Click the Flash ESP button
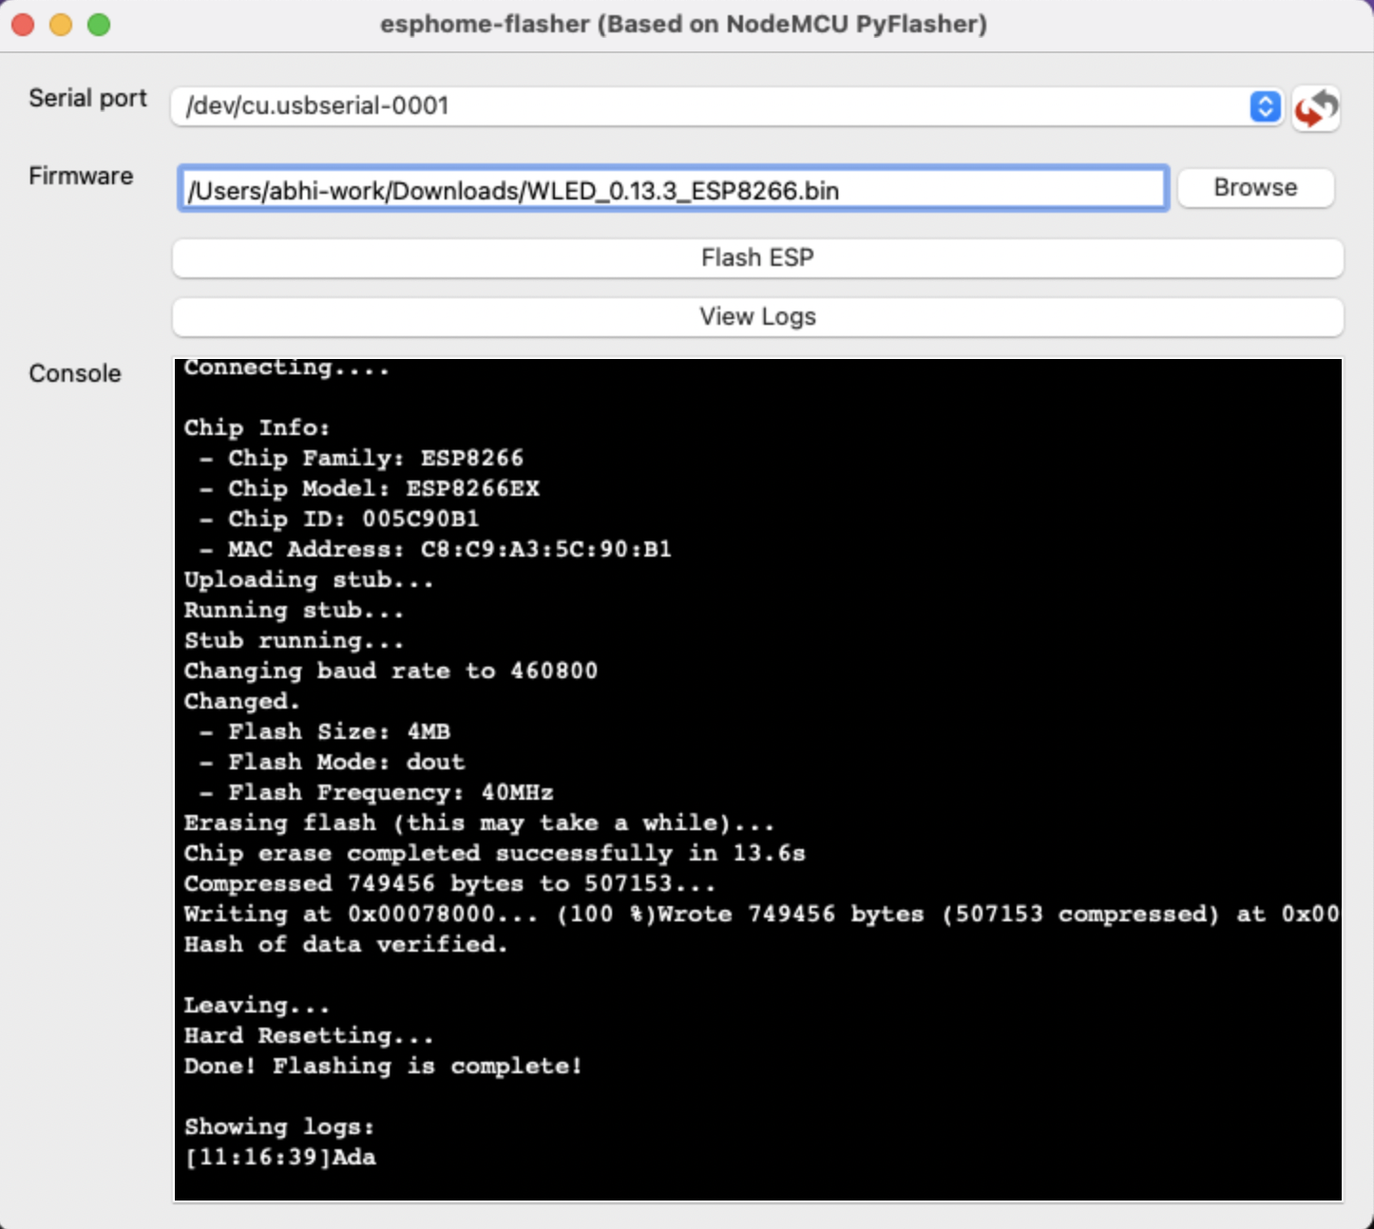The width and height of the screenshot is (1374, 1229). [757, 257]
